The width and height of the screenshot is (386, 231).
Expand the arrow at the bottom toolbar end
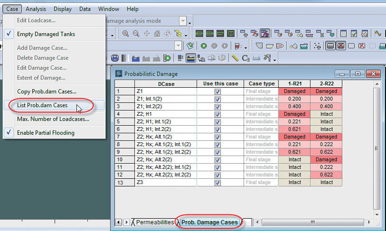[x=275, y=60]
